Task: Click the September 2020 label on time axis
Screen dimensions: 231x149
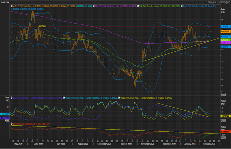Action: [x=104, y=144]
